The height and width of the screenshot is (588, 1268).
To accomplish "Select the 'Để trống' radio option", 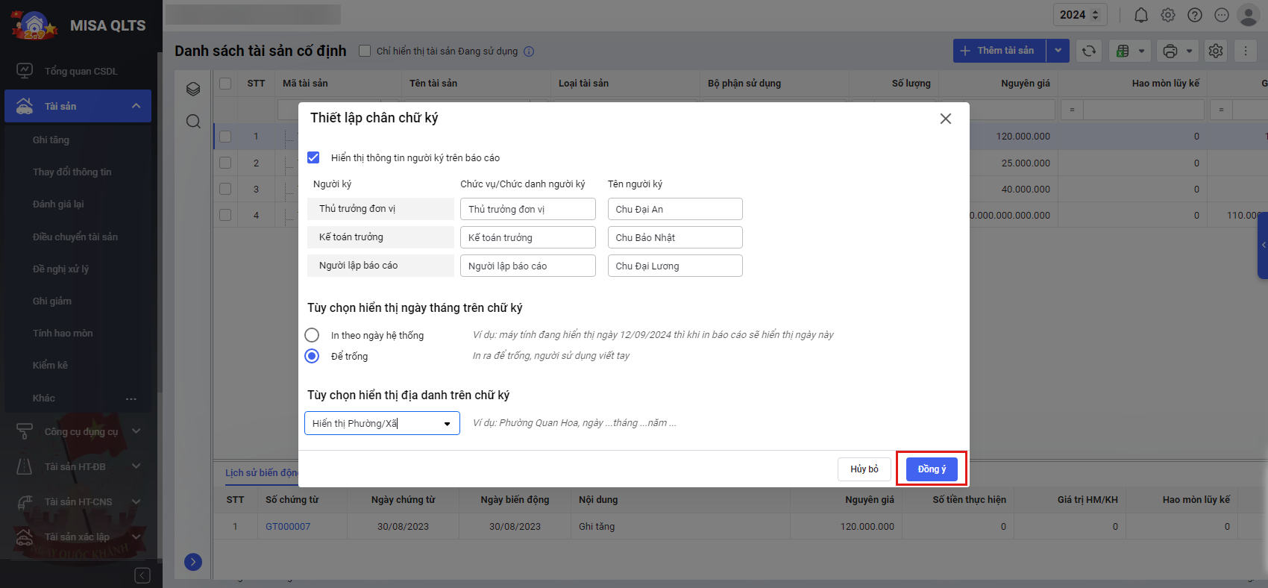I will tap(312, 356).
